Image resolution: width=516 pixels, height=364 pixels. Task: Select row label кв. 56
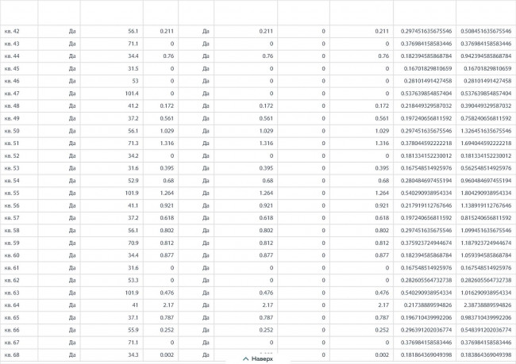click(12, 205)
